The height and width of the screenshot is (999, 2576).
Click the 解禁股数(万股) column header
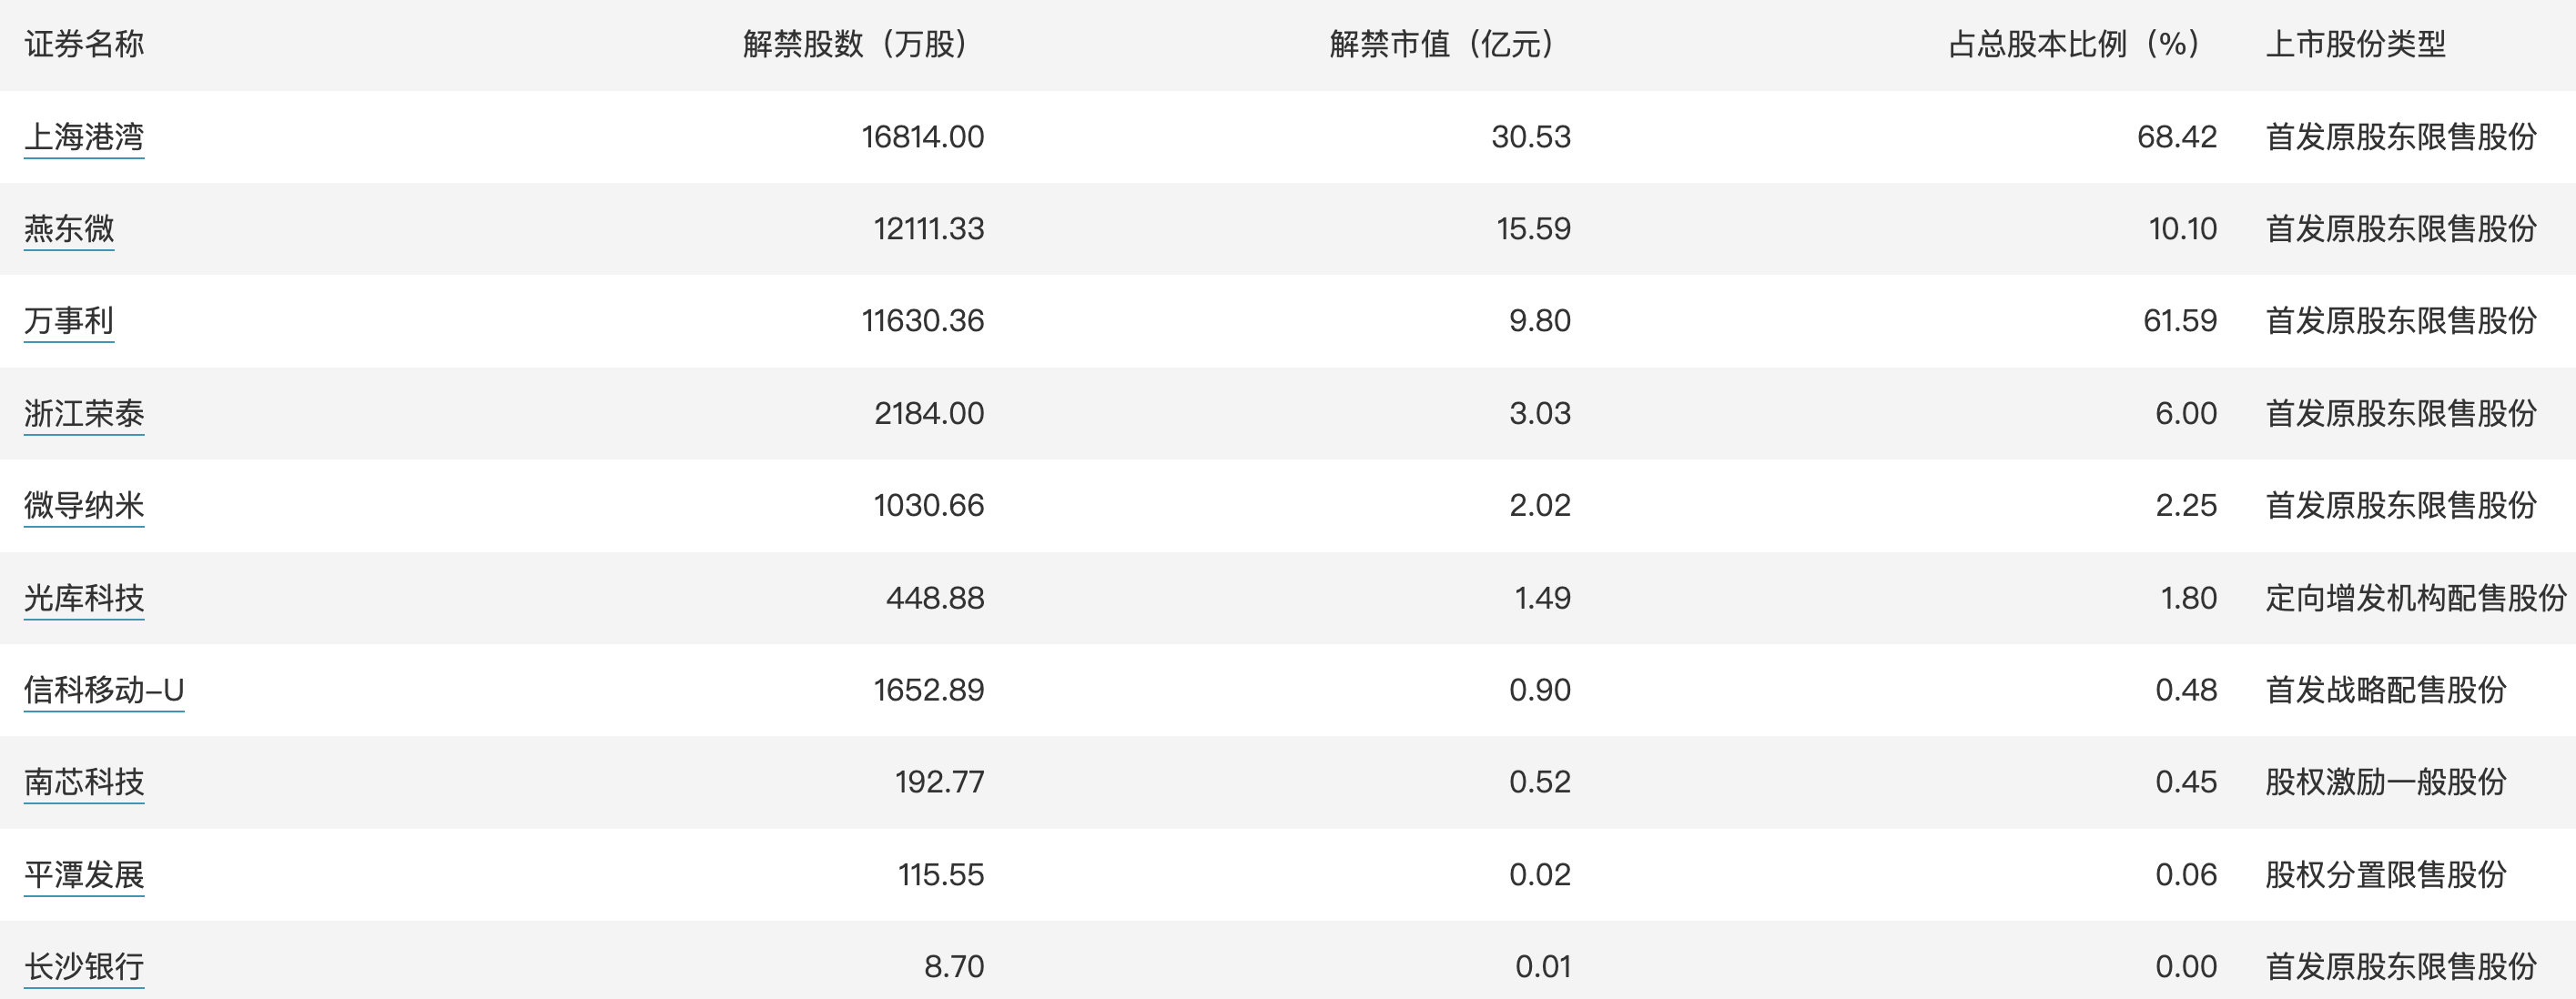(x=855, y=44)
